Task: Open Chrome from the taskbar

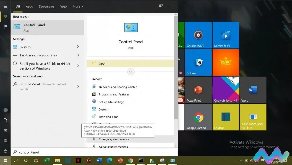Action: coord(131,160)
